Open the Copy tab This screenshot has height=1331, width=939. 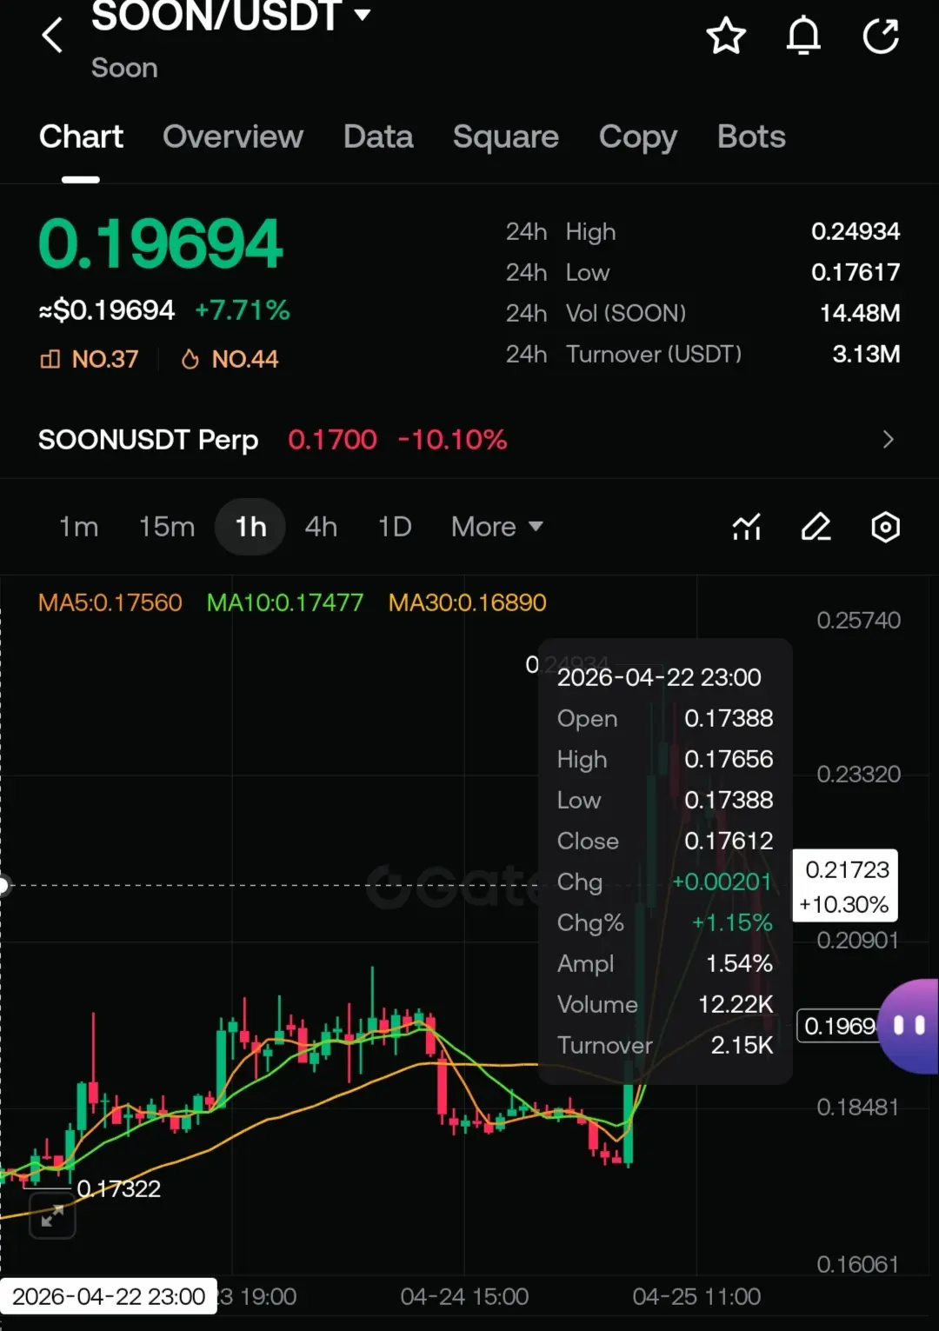638,137
